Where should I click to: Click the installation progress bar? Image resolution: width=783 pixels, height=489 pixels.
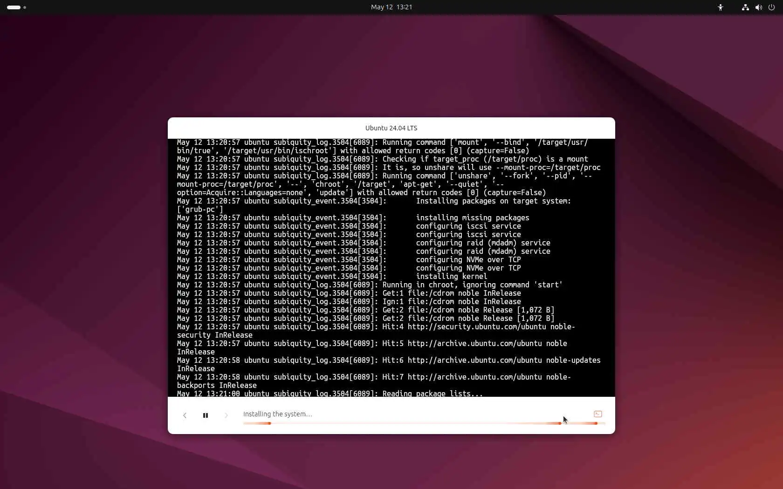pyautogui.click(x=424, y=423)
